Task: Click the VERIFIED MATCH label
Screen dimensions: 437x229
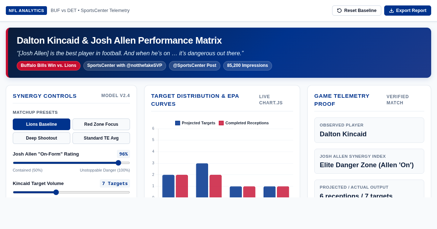Action: click(x=398, y=100)
